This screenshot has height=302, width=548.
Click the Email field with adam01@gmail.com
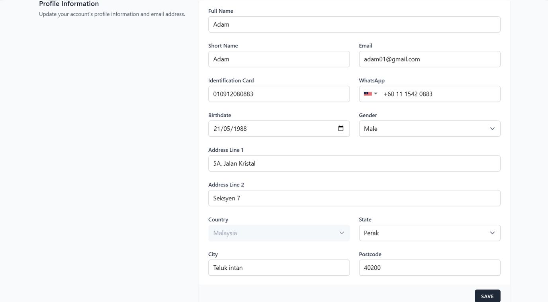pos(429,59)
